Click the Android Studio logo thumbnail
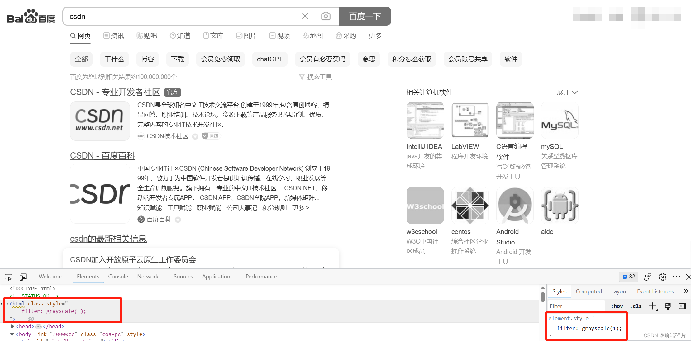Image resolution: width=691 pixels, height=341 pixels. click(515, 206)
